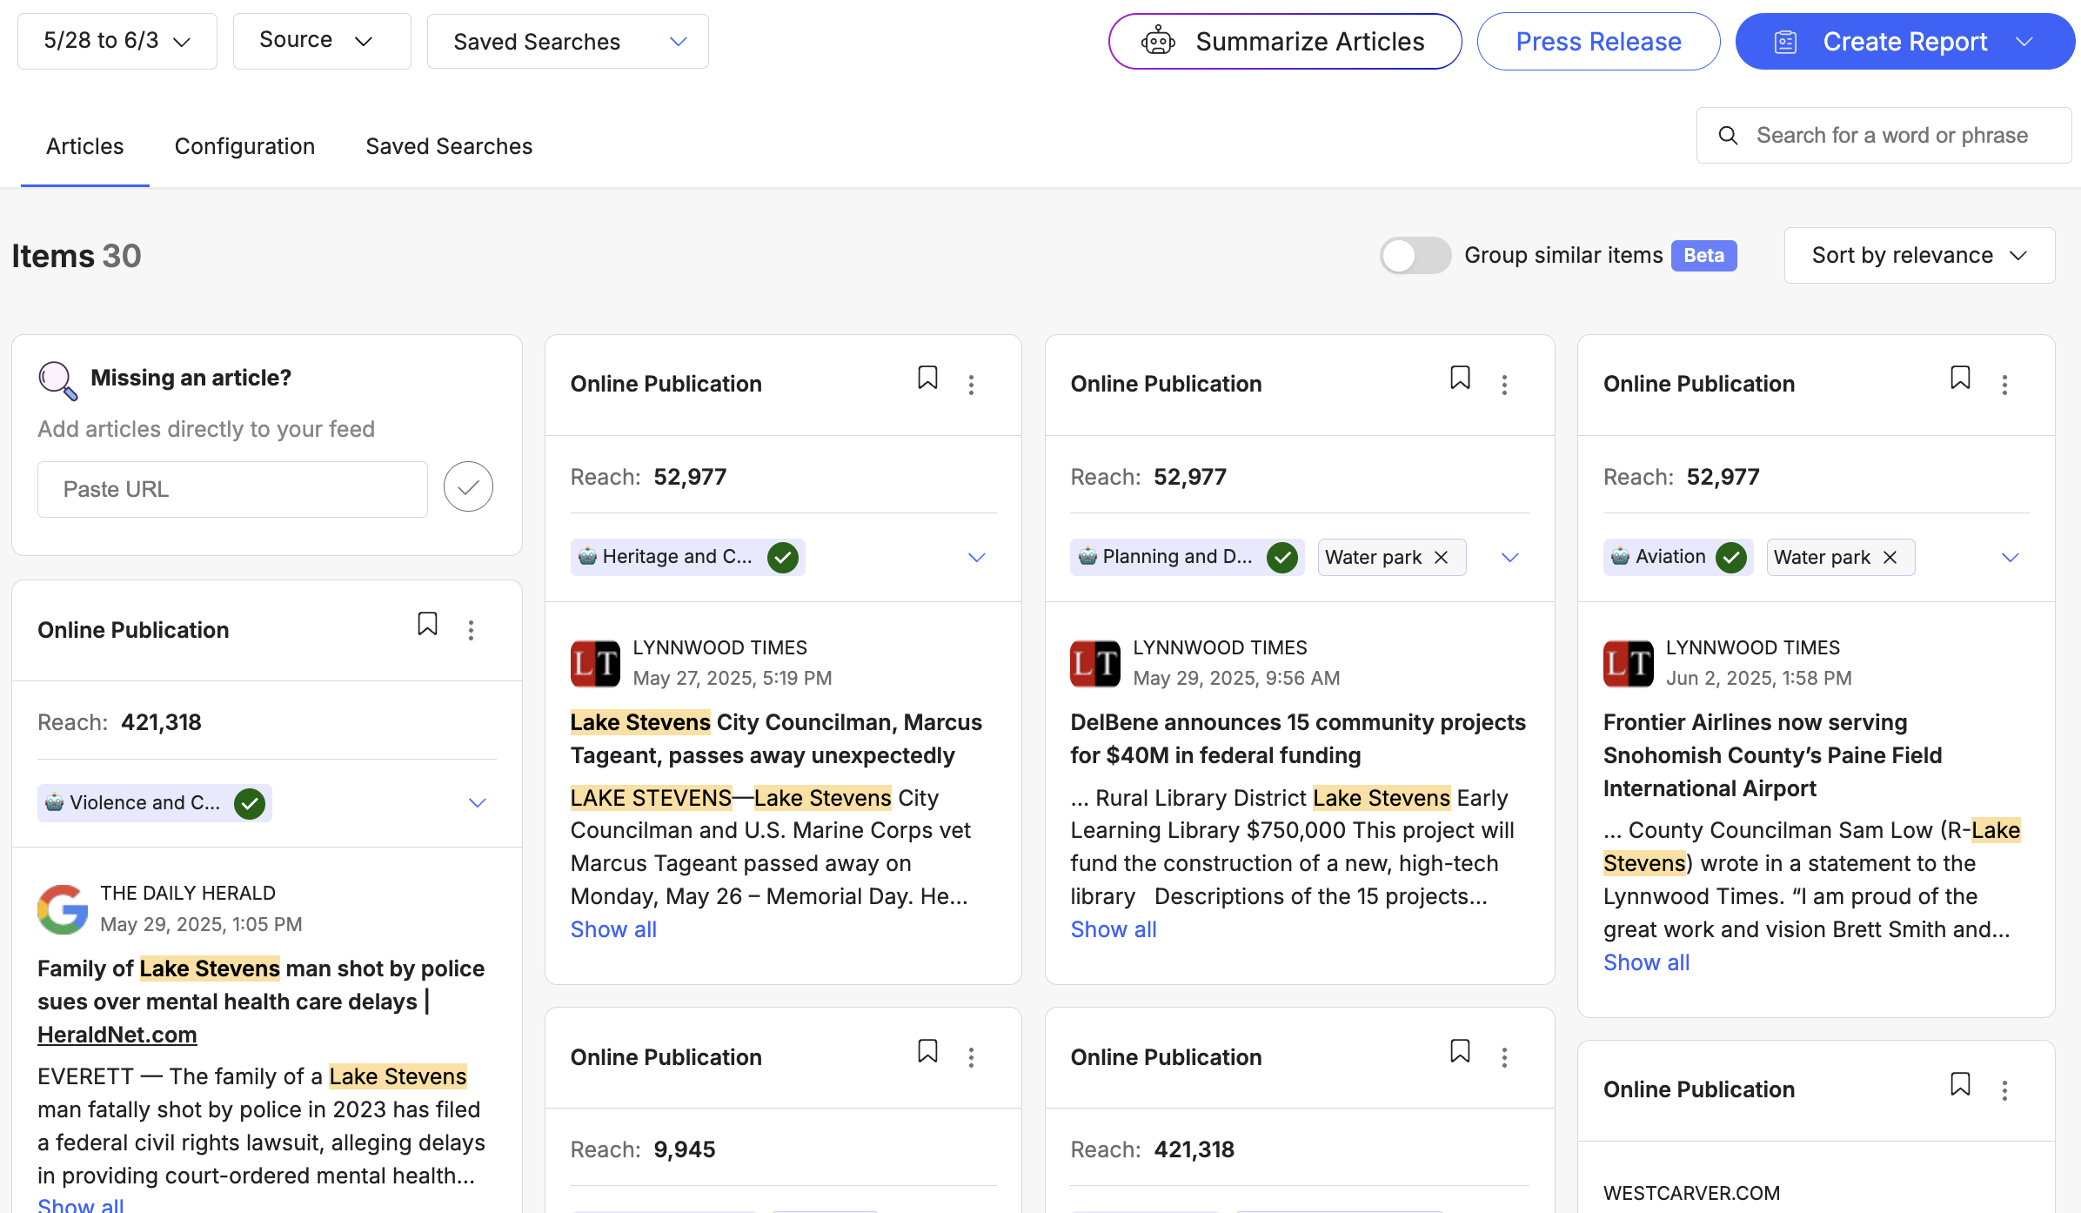Image resolution: width=2081 pixels, height=1213 pixels.
Task: Open HeraldNet.com link in Daily Herald headline
Action: click(x=117, y=1035)
